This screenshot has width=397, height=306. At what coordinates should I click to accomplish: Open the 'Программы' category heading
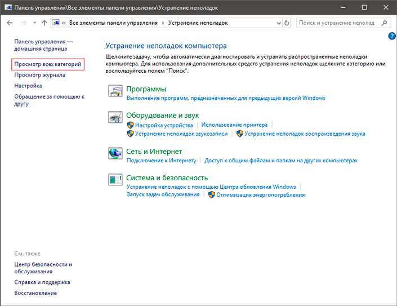[146, 89]
